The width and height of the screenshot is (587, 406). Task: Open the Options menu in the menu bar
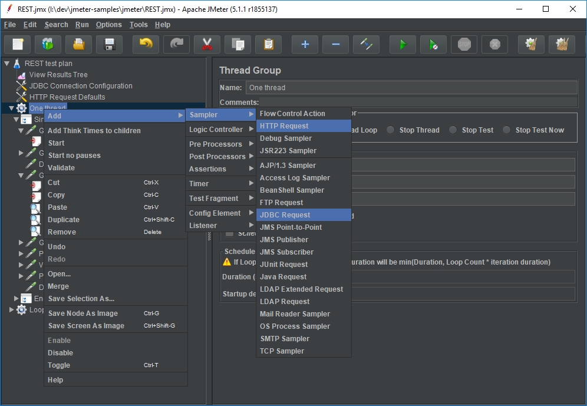tap(108, 25)
